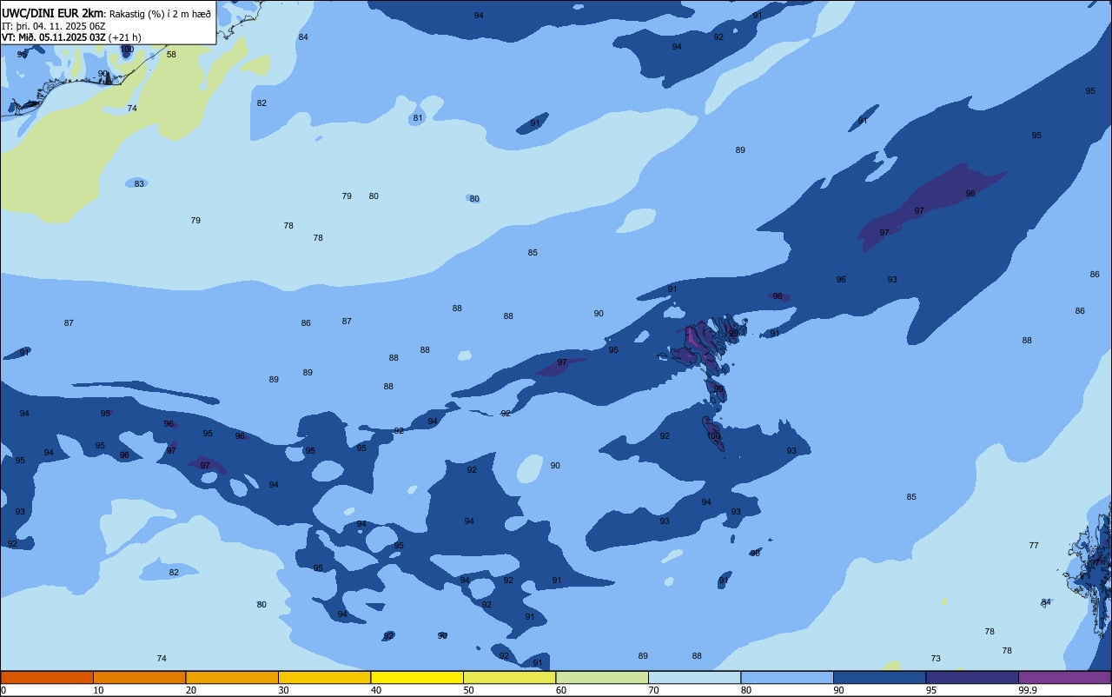Click the '95' tick label on the legend bar

(931, 690)
